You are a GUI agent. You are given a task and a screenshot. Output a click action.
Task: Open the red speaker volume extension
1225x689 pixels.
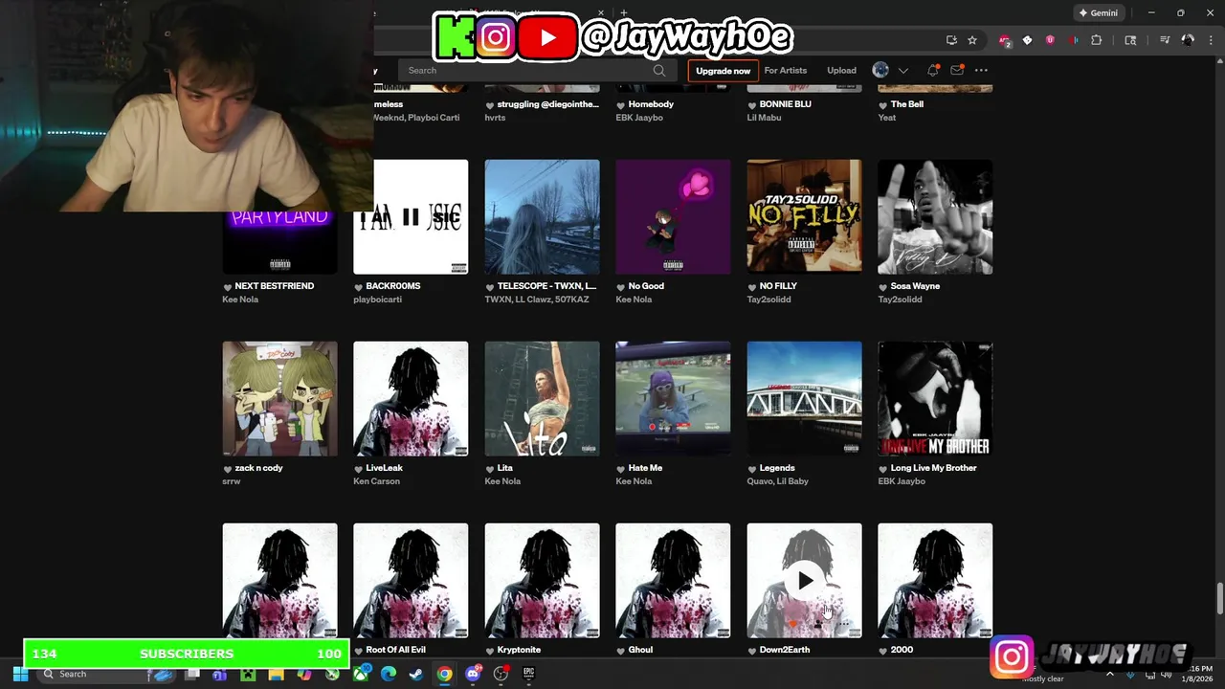point(1073,40)
